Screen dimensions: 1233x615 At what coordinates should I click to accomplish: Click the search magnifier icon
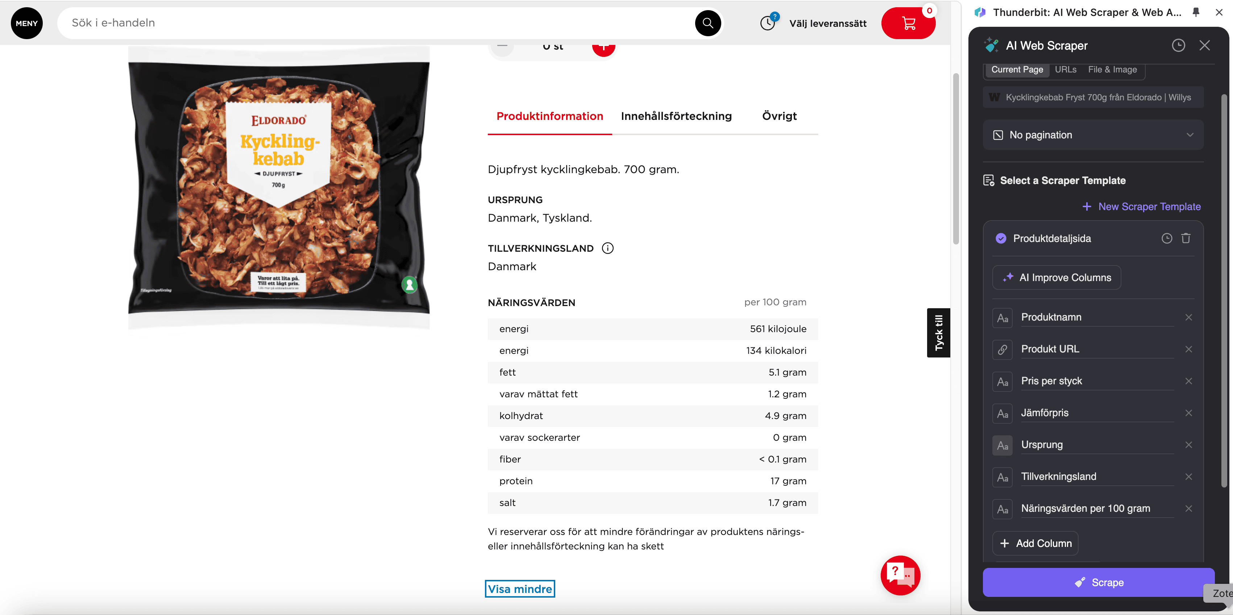pyautogui.click(x=707, y=23)
